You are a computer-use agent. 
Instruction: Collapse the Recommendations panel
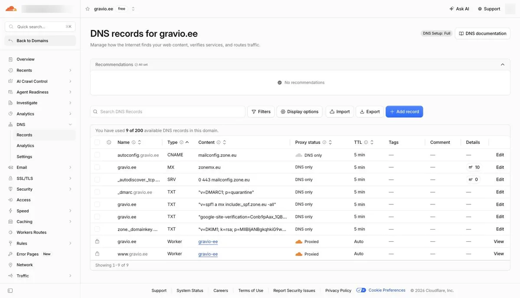tap(502, 65)
